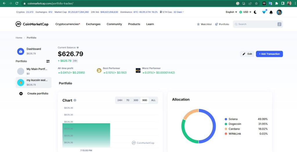Click the Chart info icon
297x152 pixels.
[75, 100]
